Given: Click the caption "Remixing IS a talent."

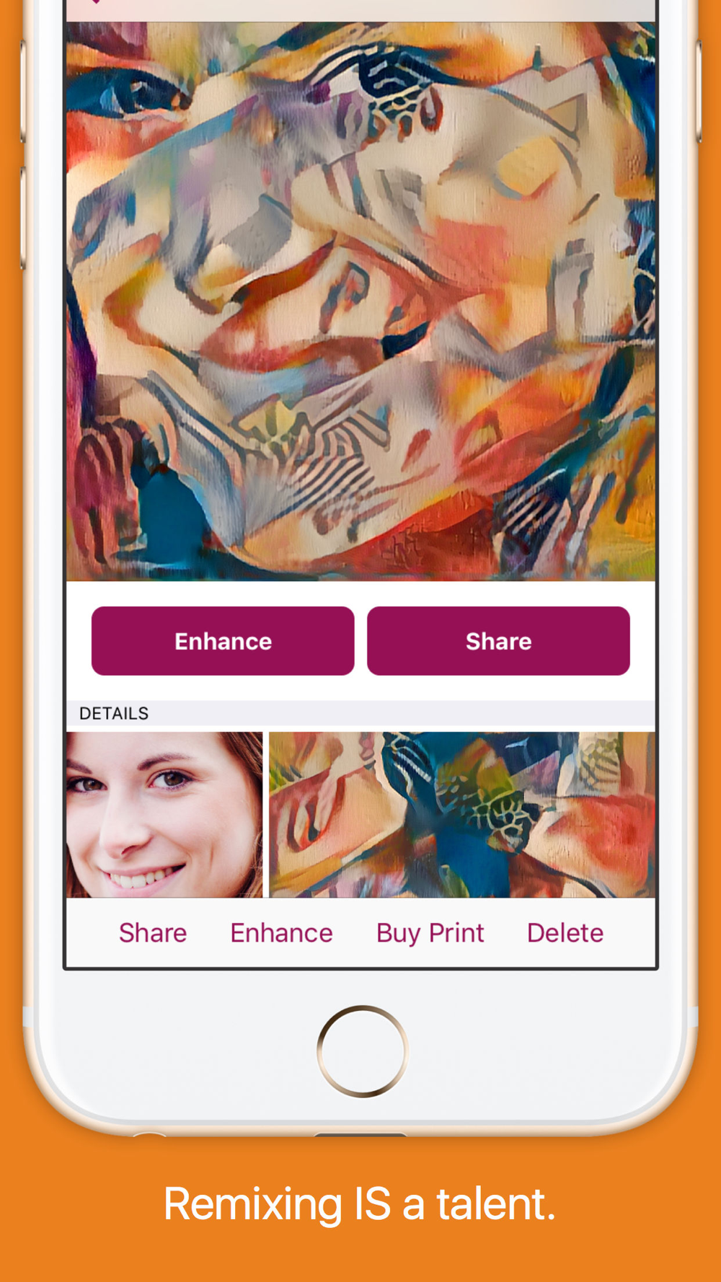Looking at the screenshot, I should (x=360, y=1203).
